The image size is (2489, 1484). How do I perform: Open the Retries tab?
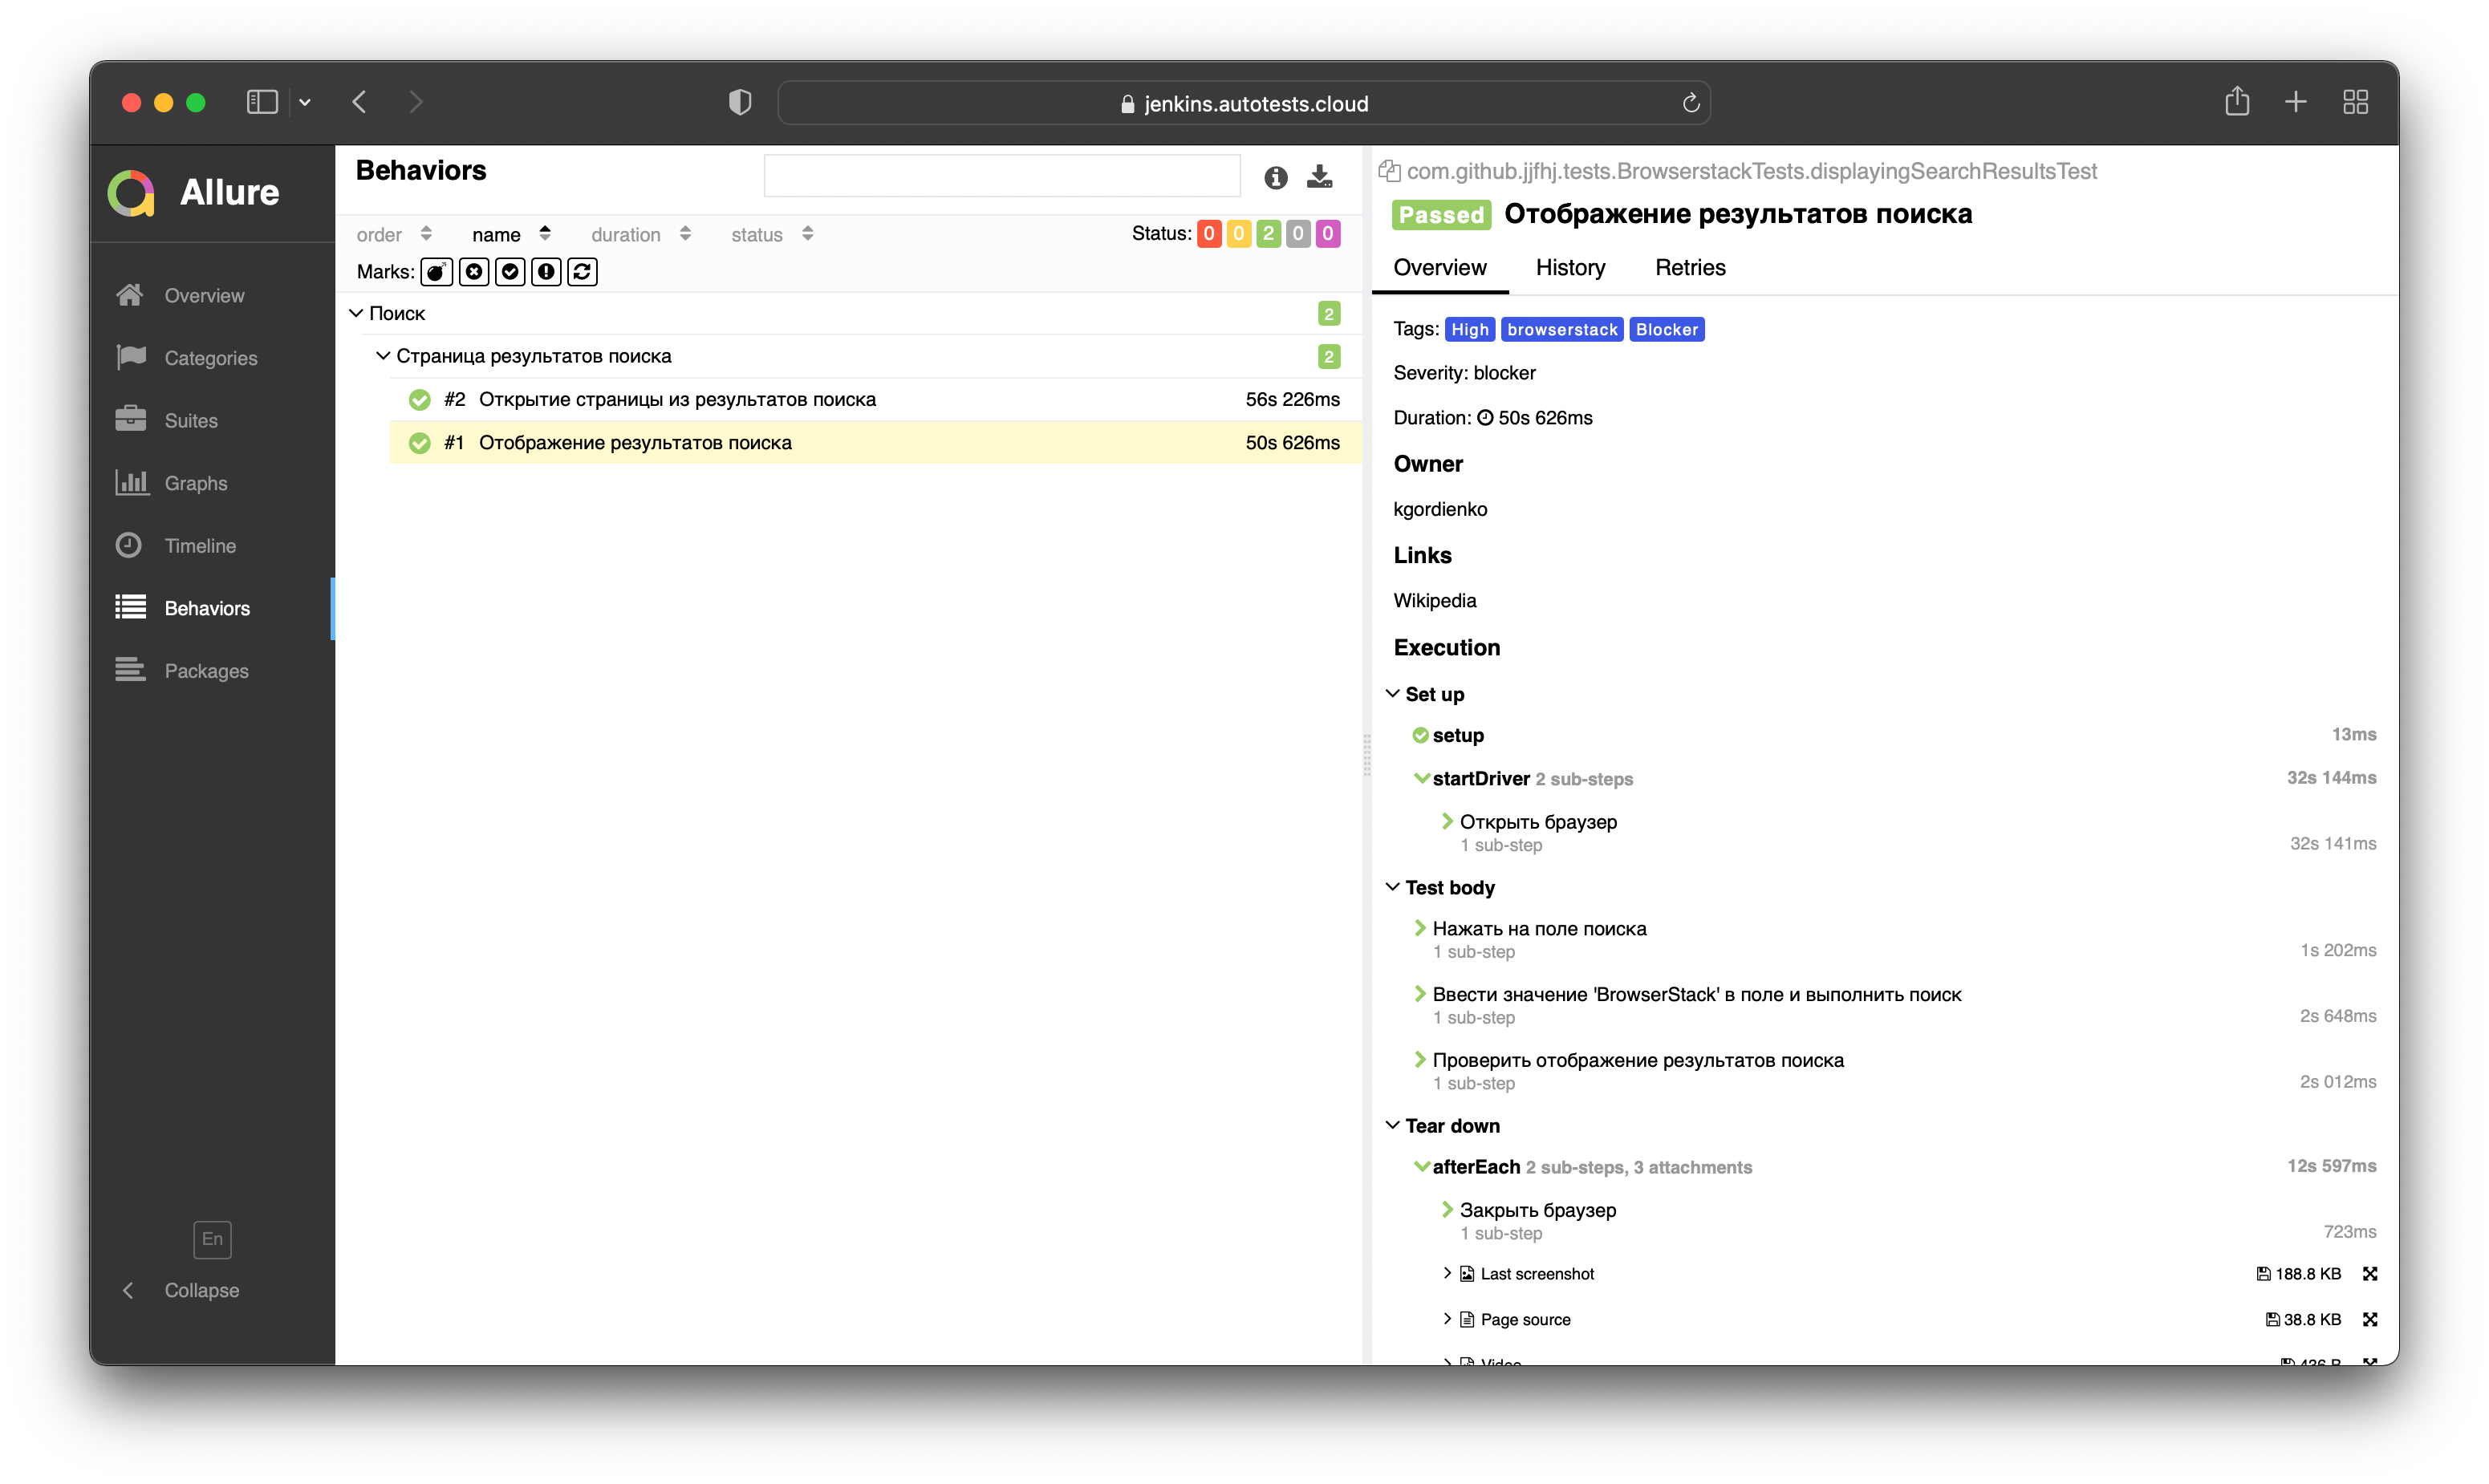tap(1689, 267)
